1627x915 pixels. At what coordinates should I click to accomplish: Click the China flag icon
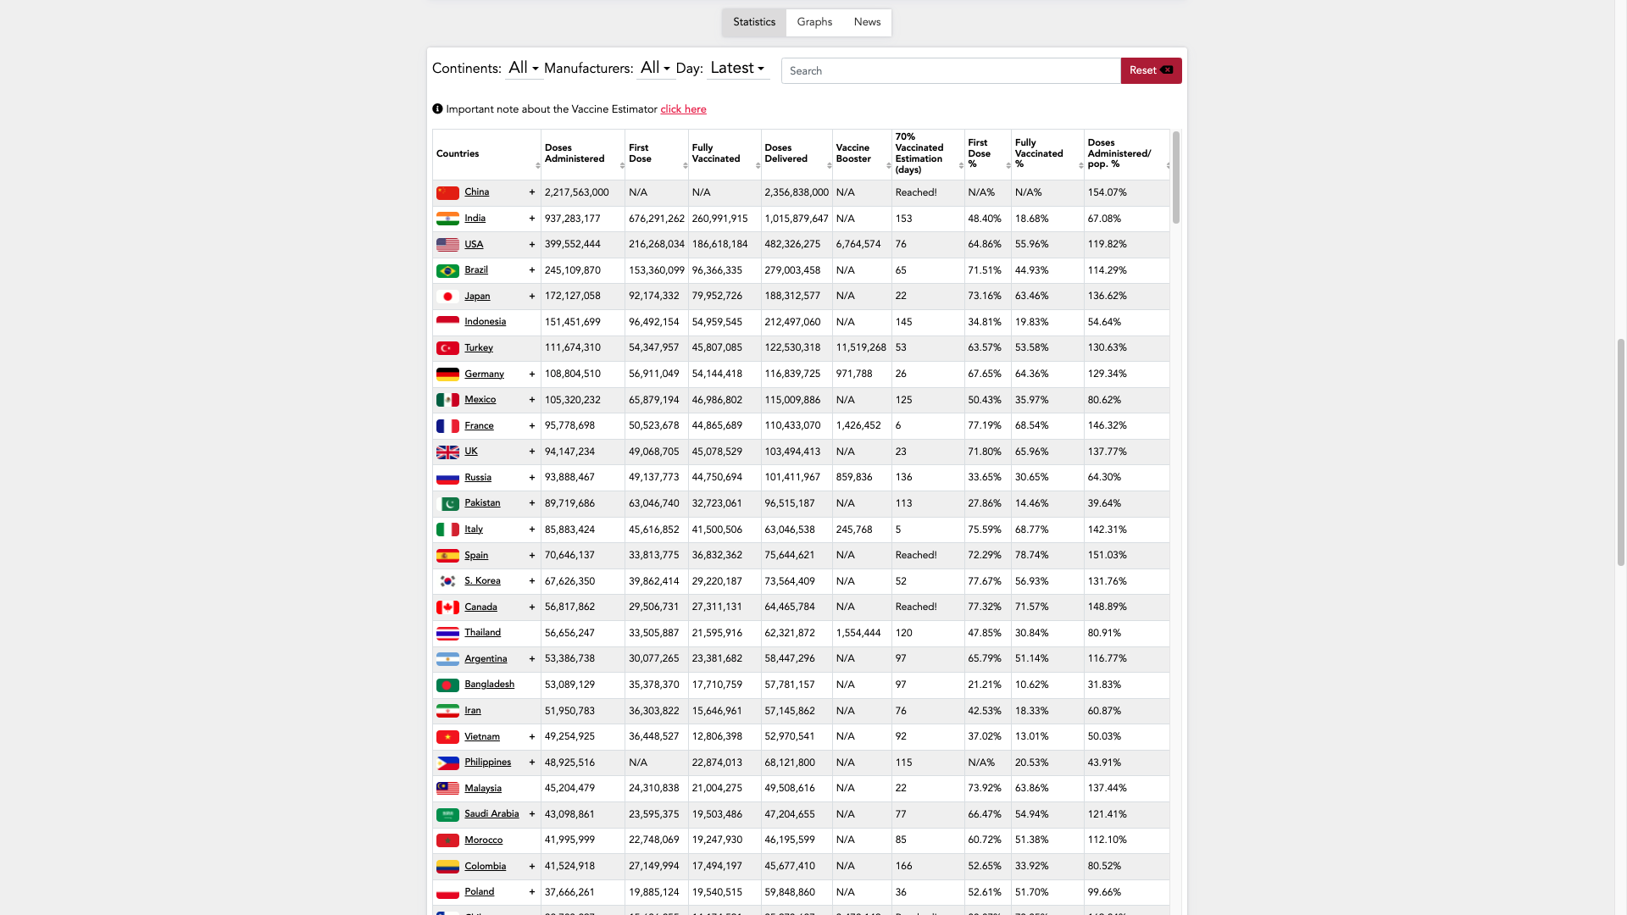[447, 193]
